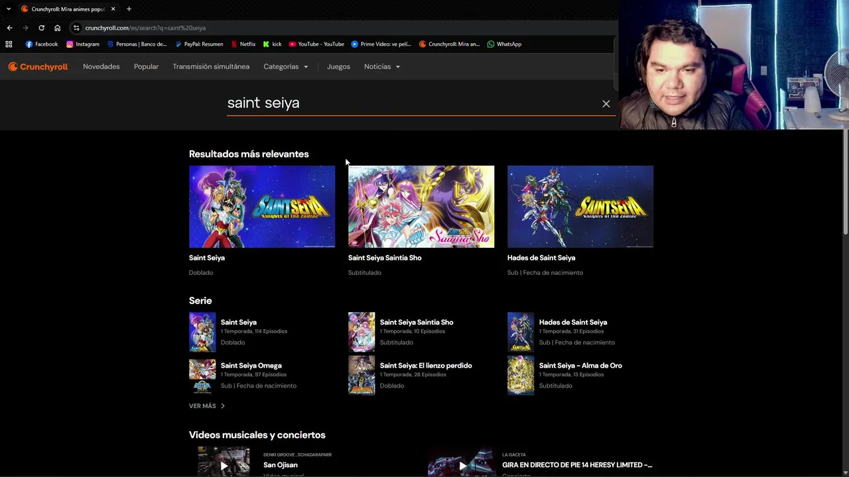Viewport: 849px width, 477px height.
Task: Open the Crunchyroll bookmark in bookmarks bar
Action: click(x=450, y=44)
